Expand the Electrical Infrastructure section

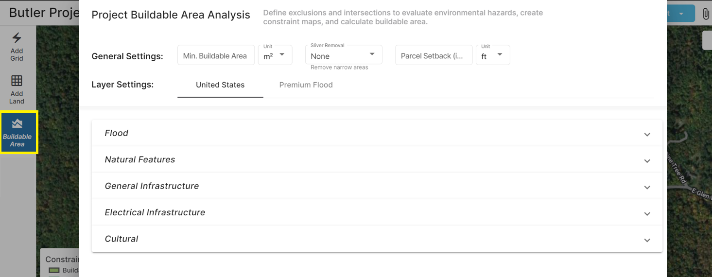[377, 212]
